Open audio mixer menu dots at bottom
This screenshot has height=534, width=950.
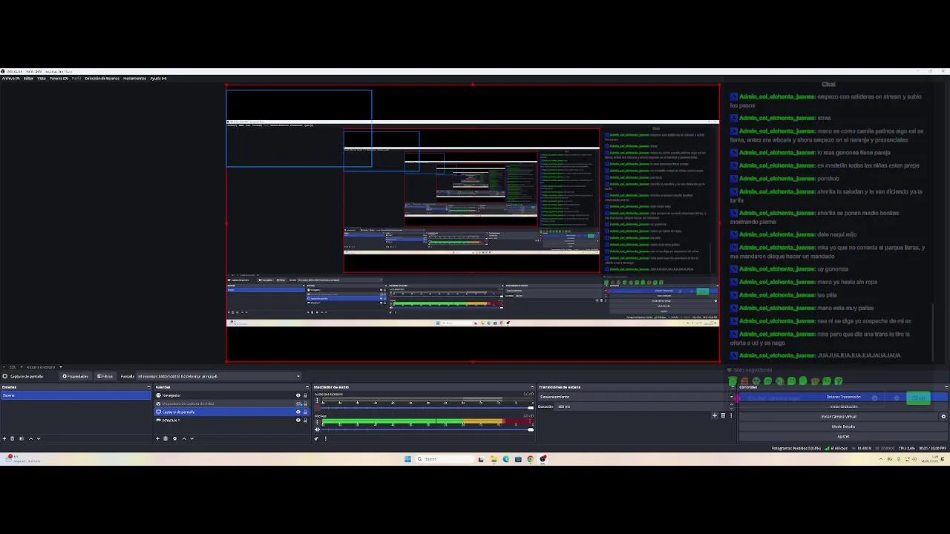pos(325,438)
